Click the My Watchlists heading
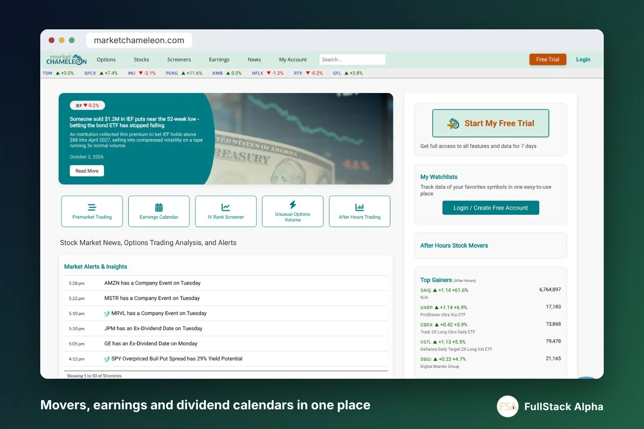 click(439, 177)
